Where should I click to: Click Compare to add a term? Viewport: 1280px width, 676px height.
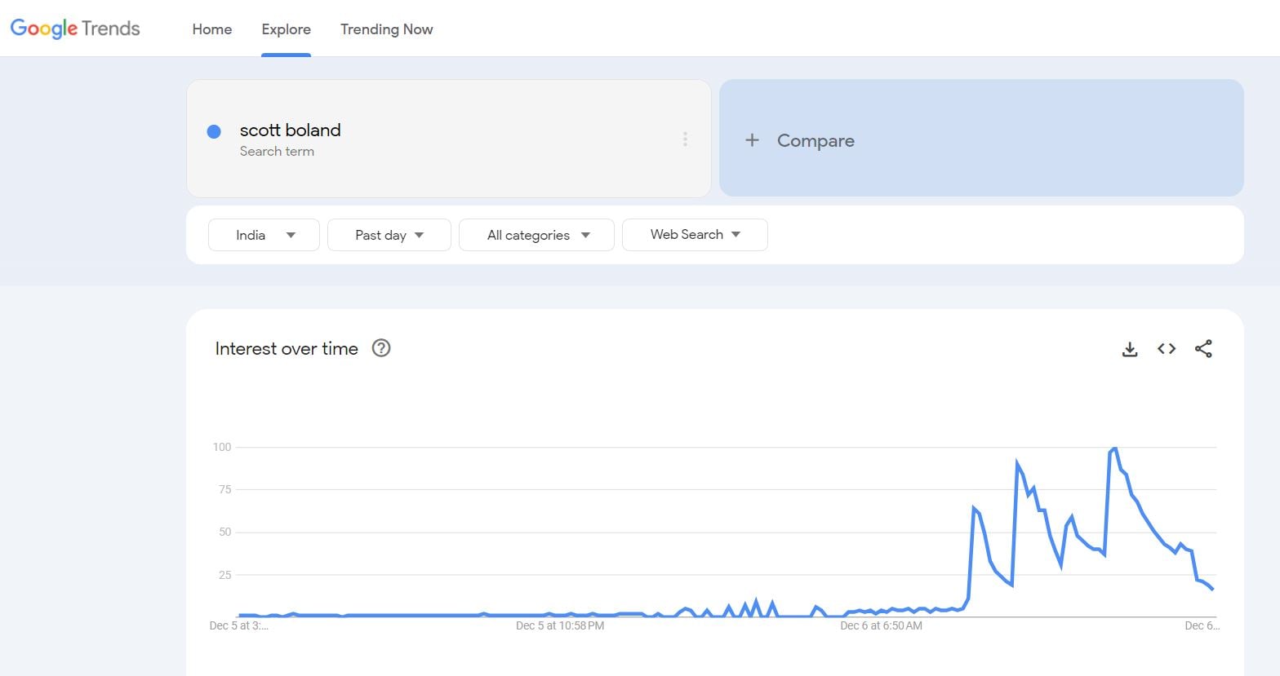(816, 140)
